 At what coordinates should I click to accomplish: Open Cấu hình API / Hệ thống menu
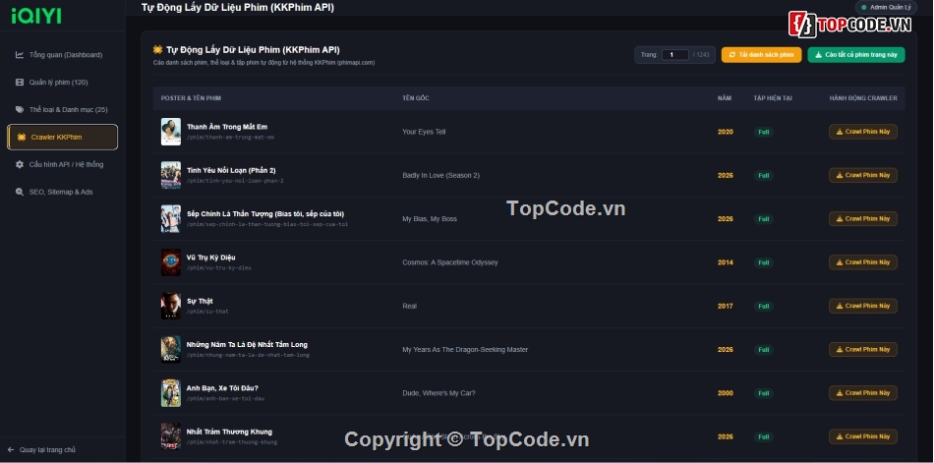coord(63,164)
